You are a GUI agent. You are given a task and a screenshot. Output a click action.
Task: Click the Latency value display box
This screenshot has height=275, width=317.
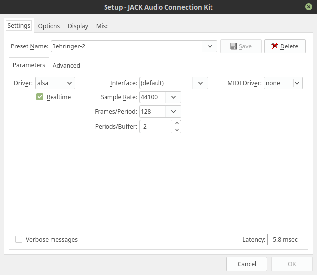point(285,240)
